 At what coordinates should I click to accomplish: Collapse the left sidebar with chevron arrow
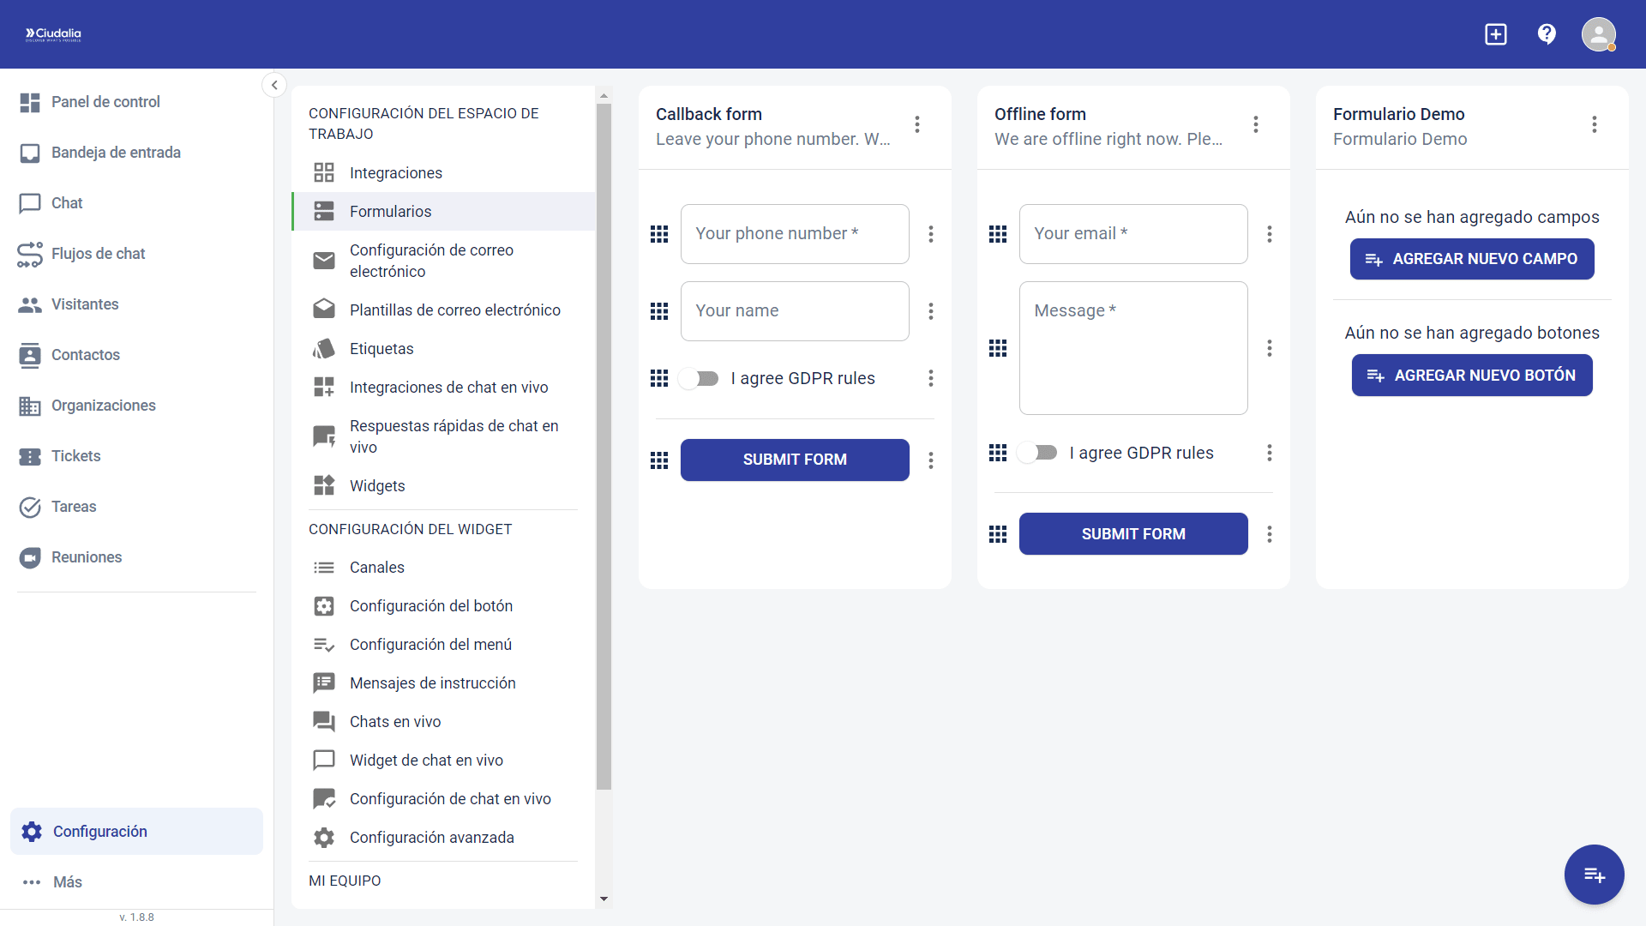274,85
